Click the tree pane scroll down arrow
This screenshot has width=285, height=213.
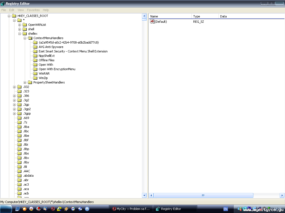[144, 195]
